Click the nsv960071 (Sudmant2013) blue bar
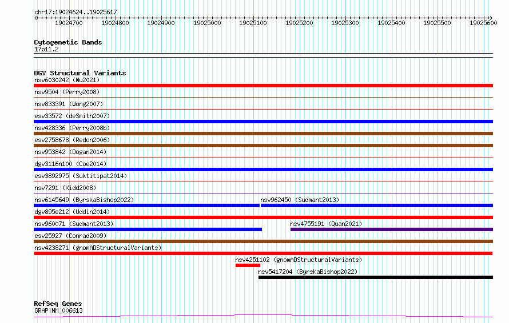This screenshot has width=509, height=323. point(148,229)
